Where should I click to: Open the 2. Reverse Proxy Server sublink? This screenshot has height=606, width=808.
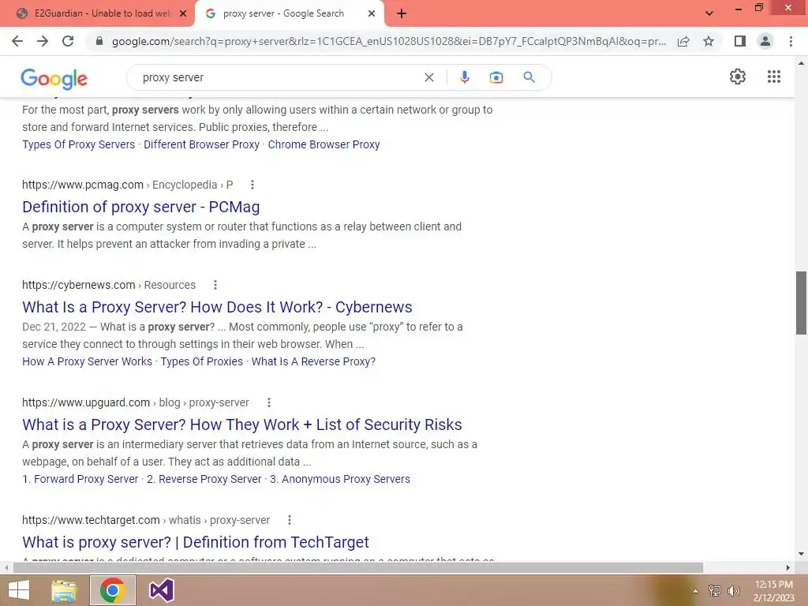point(204,479)
